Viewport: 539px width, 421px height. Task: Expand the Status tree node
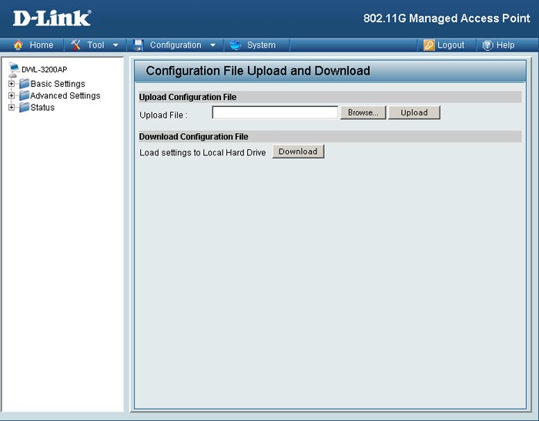(x=12, y=107)
